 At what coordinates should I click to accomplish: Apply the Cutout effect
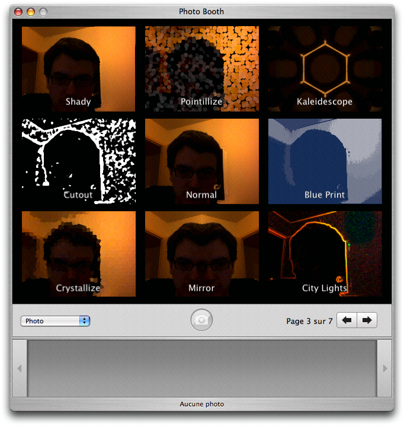(79, 161)
